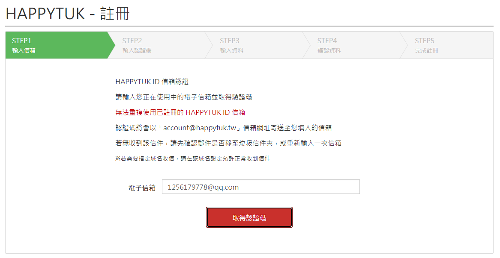Click the 請輸入您正在使用中的電子信箱 instruction line
This screenshot has height=258, width=500.
184,97
